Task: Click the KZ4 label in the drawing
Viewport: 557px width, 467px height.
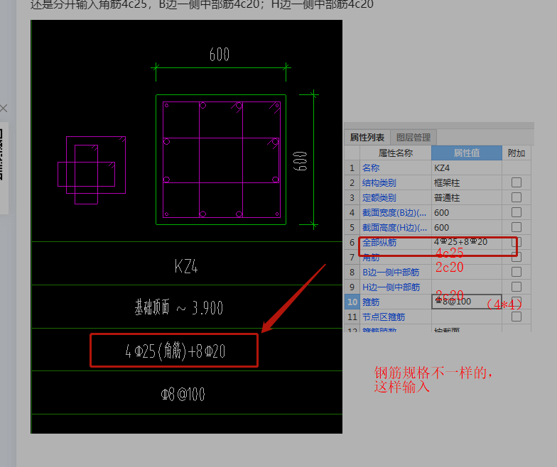Action: coord(186,266)
